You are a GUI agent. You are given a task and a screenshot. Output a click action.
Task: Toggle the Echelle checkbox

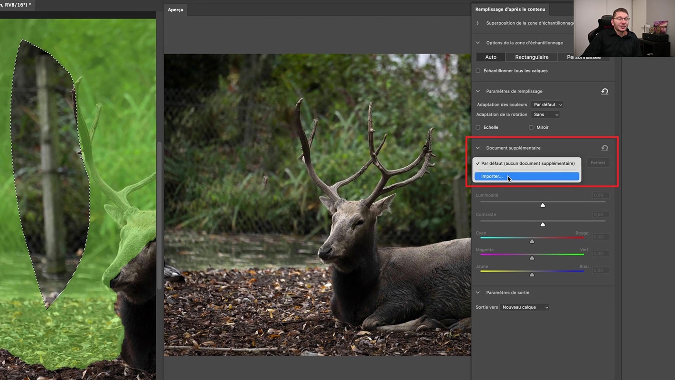point(478,127)
